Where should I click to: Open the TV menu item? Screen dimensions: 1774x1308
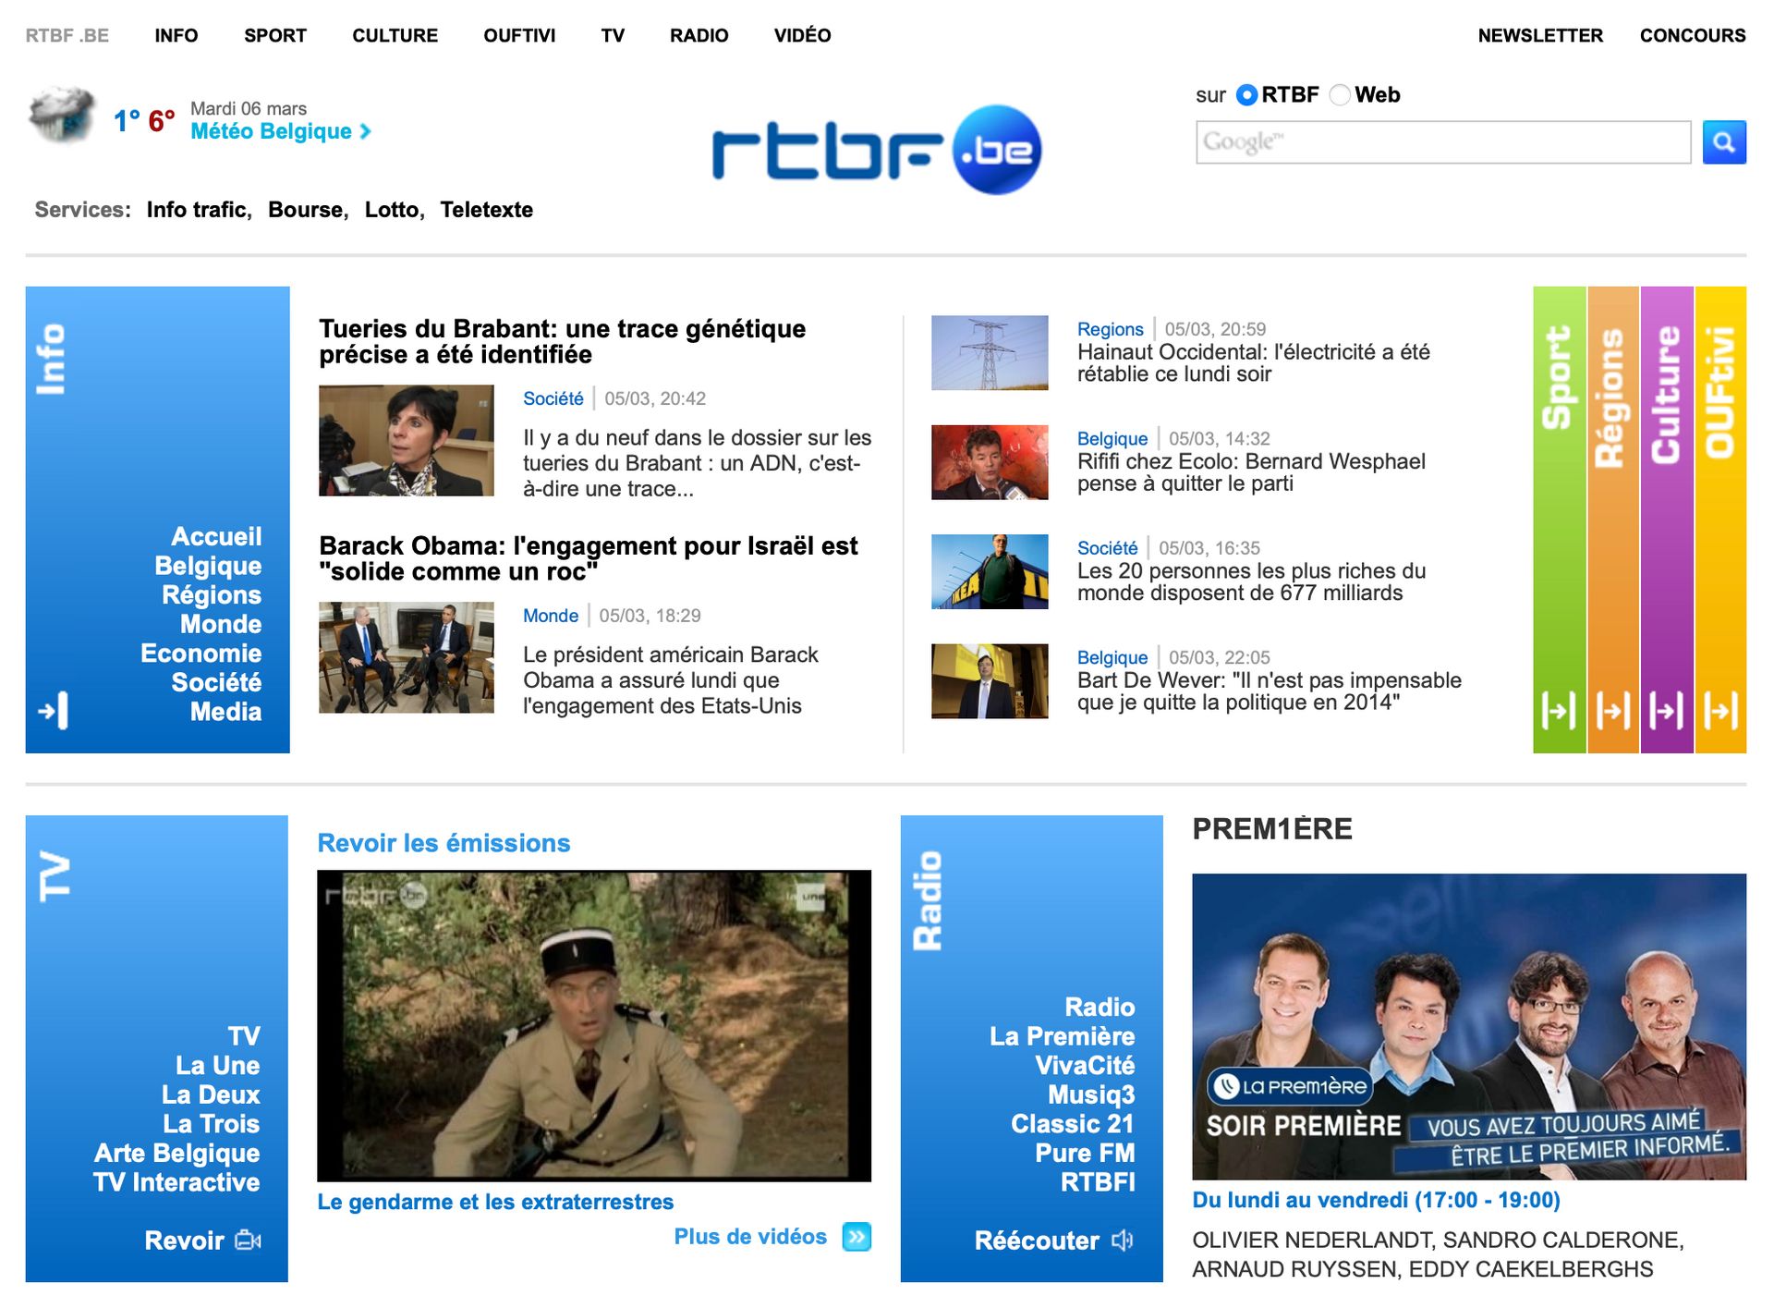coord(613,35)
